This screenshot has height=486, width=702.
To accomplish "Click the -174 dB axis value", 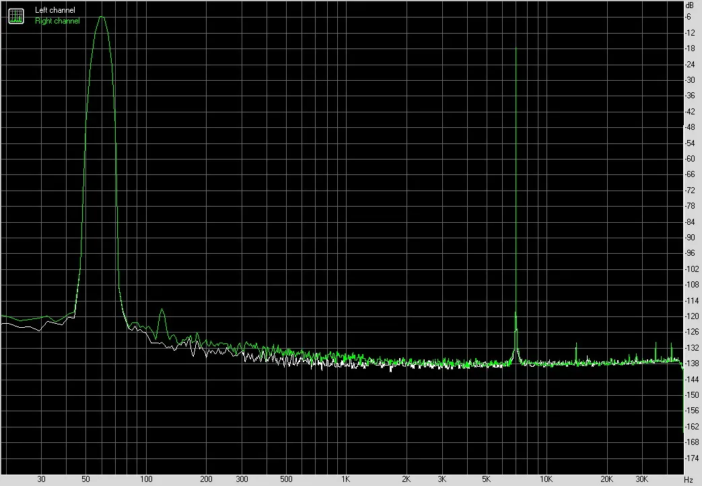I will (x=692, y=458).
